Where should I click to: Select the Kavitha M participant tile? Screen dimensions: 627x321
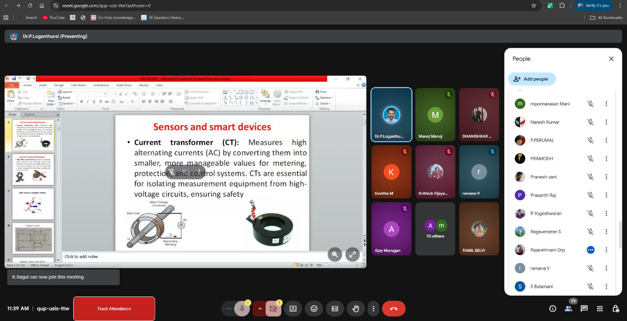click(x=391, y=172)
